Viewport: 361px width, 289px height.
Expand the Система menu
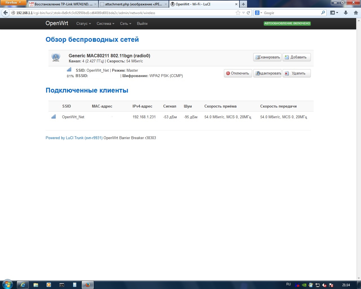(x=105, y=24)
